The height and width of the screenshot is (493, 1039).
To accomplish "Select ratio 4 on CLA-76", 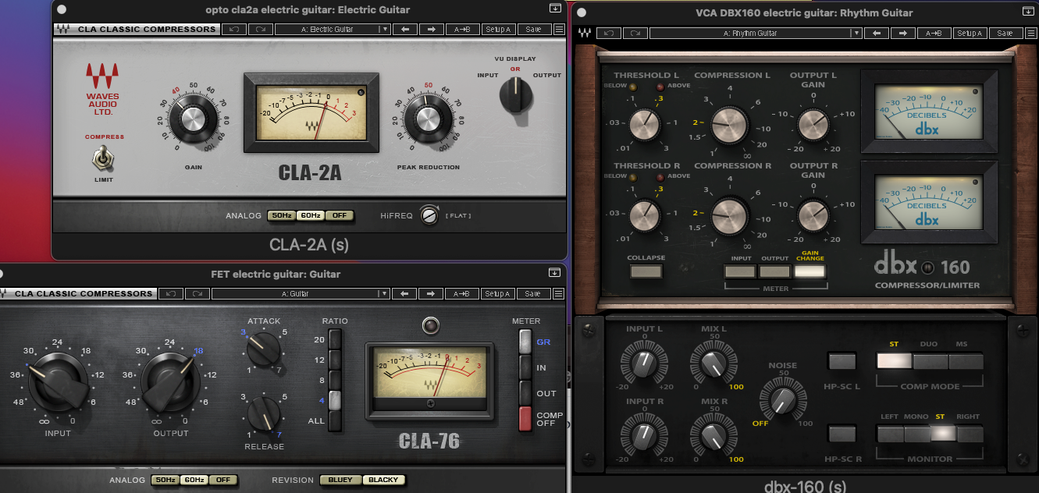I will pos(335,400).
